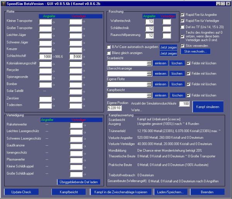Enable Def ins TF checkbox

click(x=183, y=27)
